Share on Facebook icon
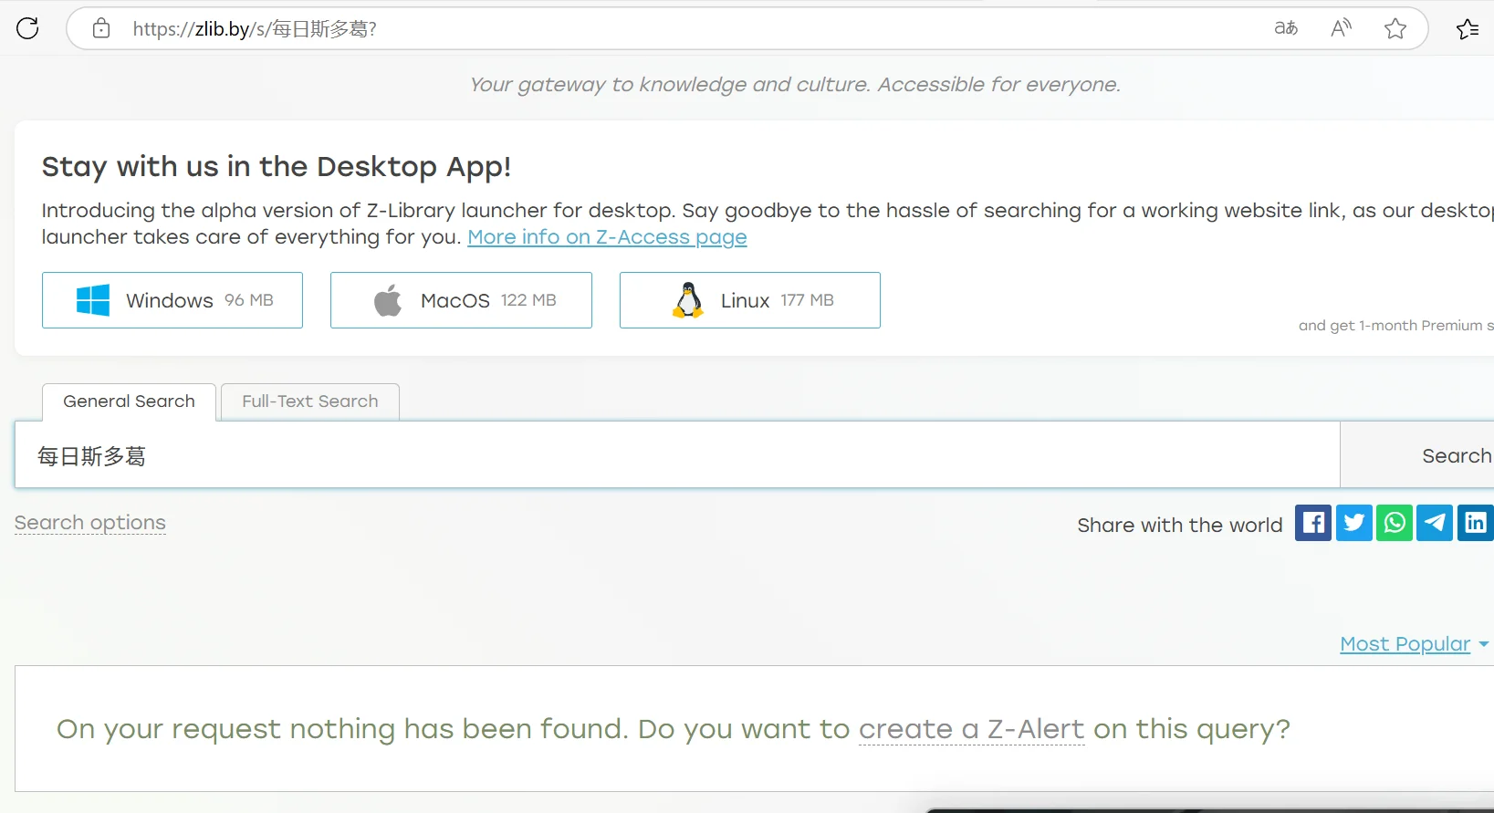1494x813 pixels. coord(1313,523)
